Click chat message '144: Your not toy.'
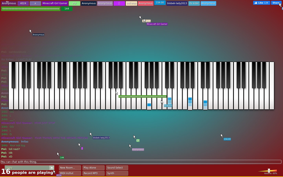The image size is (283, 177). [13, 145]
